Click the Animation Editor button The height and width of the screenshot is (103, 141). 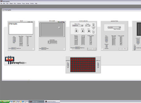point(123,49)
